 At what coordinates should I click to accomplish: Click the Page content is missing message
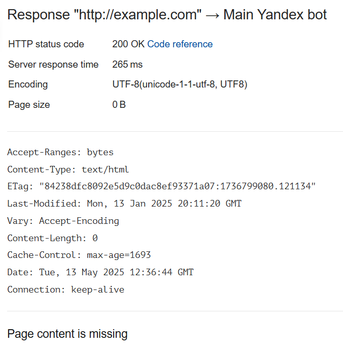point(67,334)
